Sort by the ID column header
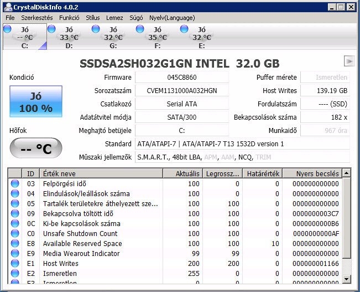Image resolution: width=360 pixels, height=292 pixels. 31,173
